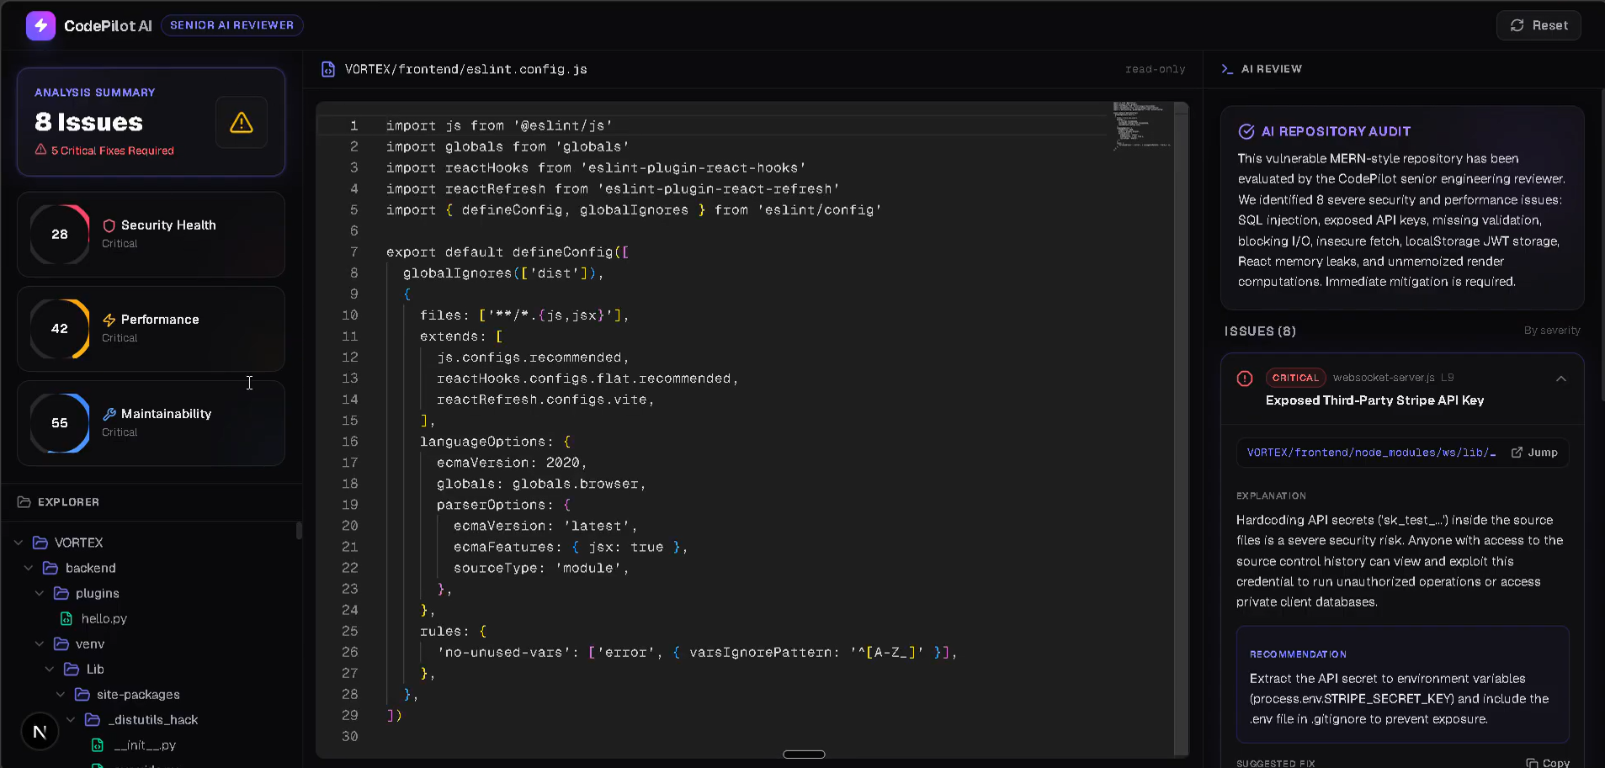
Task: Click the 'websocket-server.js L9' issue location
Action: (x=1393, y=378)
